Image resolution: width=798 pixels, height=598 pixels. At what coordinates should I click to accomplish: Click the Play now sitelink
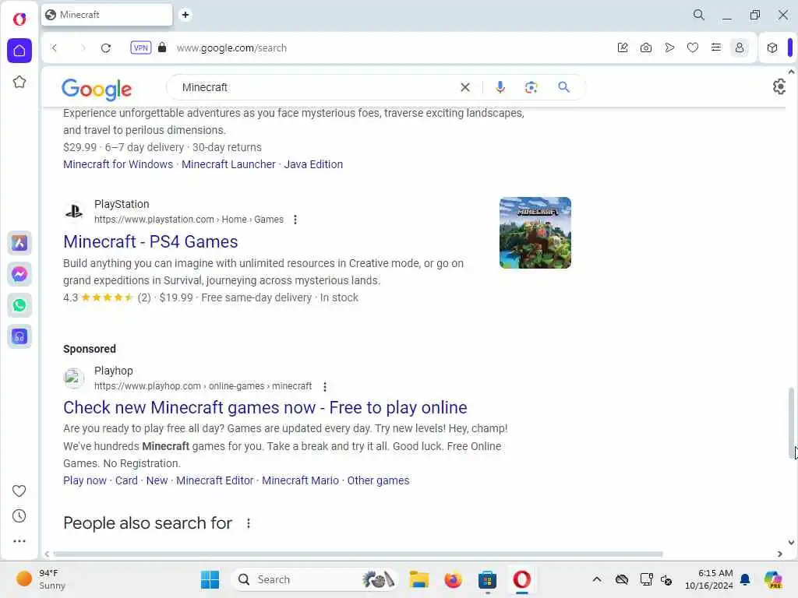[85, 480]
